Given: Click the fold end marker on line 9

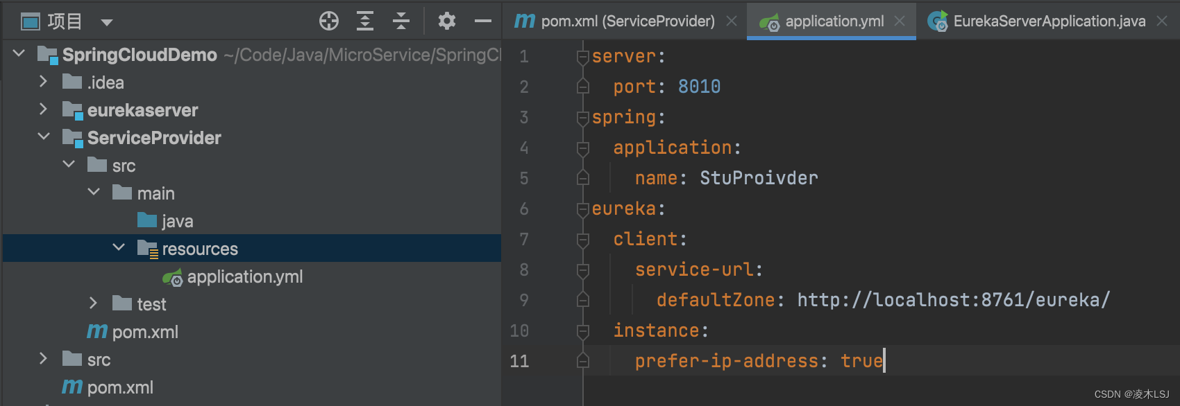Looking at the screenshot, I should (x=583, y=300).
